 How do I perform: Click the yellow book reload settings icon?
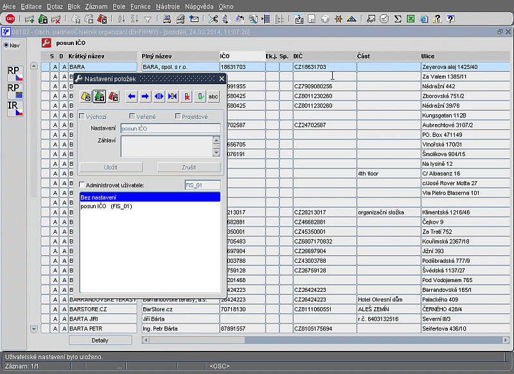(x=86, y=96)
